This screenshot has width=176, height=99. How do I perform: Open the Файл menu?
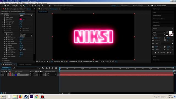point(2,3)
